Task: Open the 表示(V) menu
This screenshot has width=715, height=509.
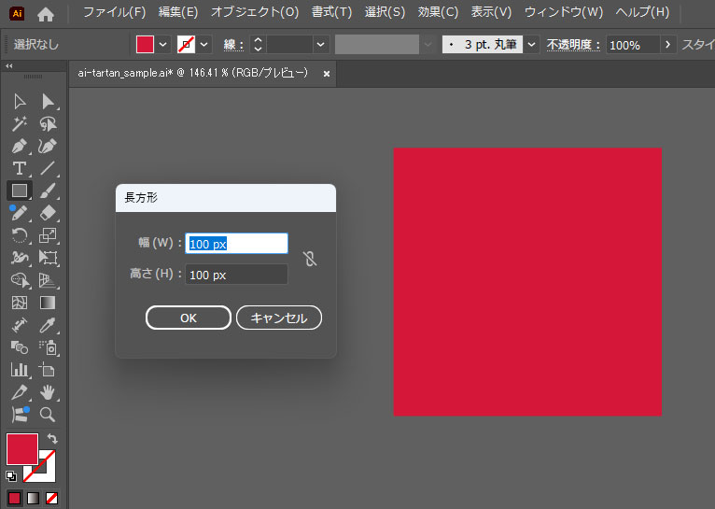Action: [x=491, y=12]
